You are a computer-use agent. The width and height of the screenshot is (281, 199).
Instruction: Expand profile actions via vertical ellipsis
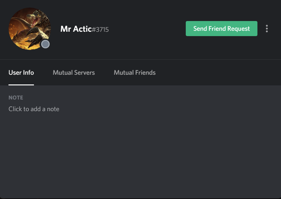click(267, 29)
